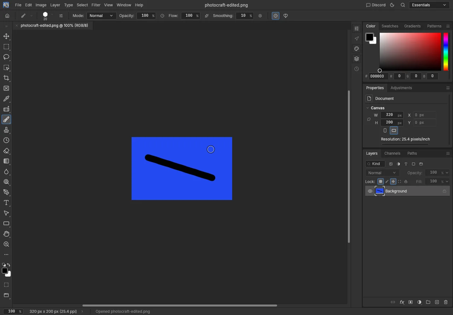Switch to the Adjustments tab

coord(401,88)
